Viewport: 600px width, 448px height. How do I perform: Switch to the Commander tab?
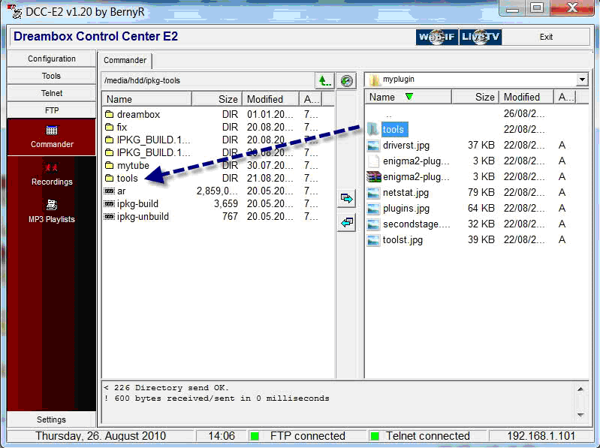(x=125, y=61)
